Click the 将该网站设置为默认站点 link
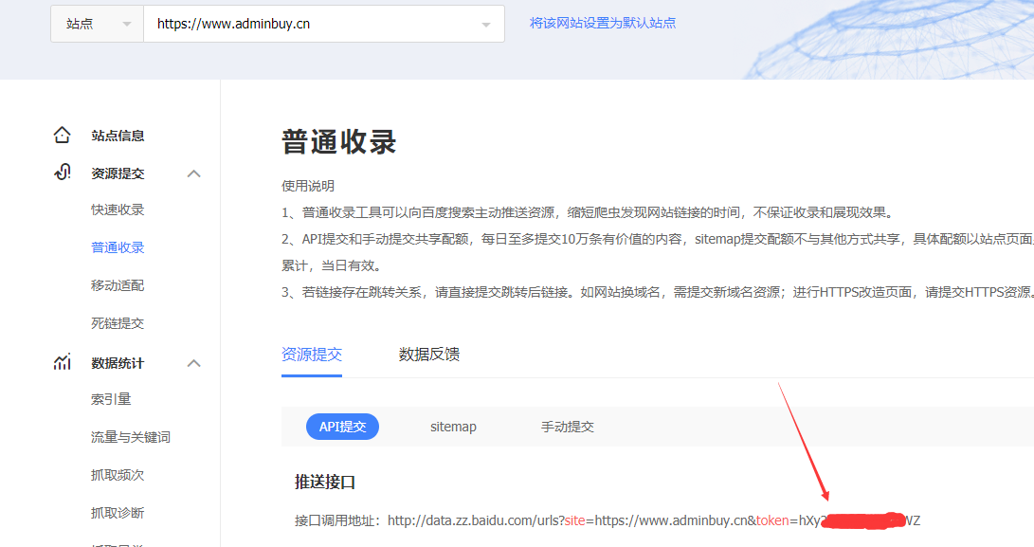Viewport: 1034px width, 547px height. (x=594, y=23)
